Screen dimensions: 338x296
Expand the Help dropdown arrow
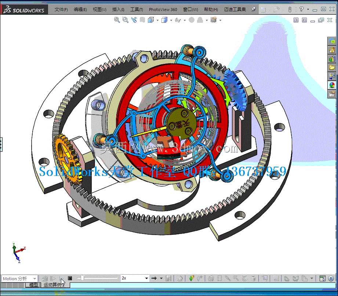click(x=308, y=10)
